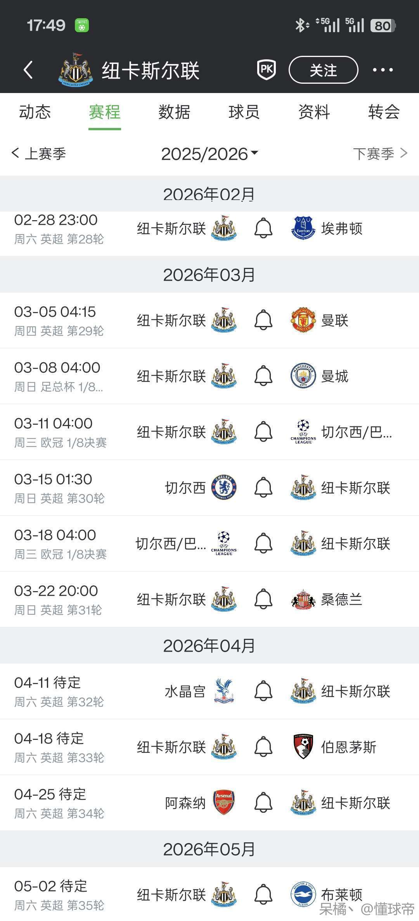Screen dimensions: 419x921
Task: Tap the Everton club crest
Action: tap(303, 228)
